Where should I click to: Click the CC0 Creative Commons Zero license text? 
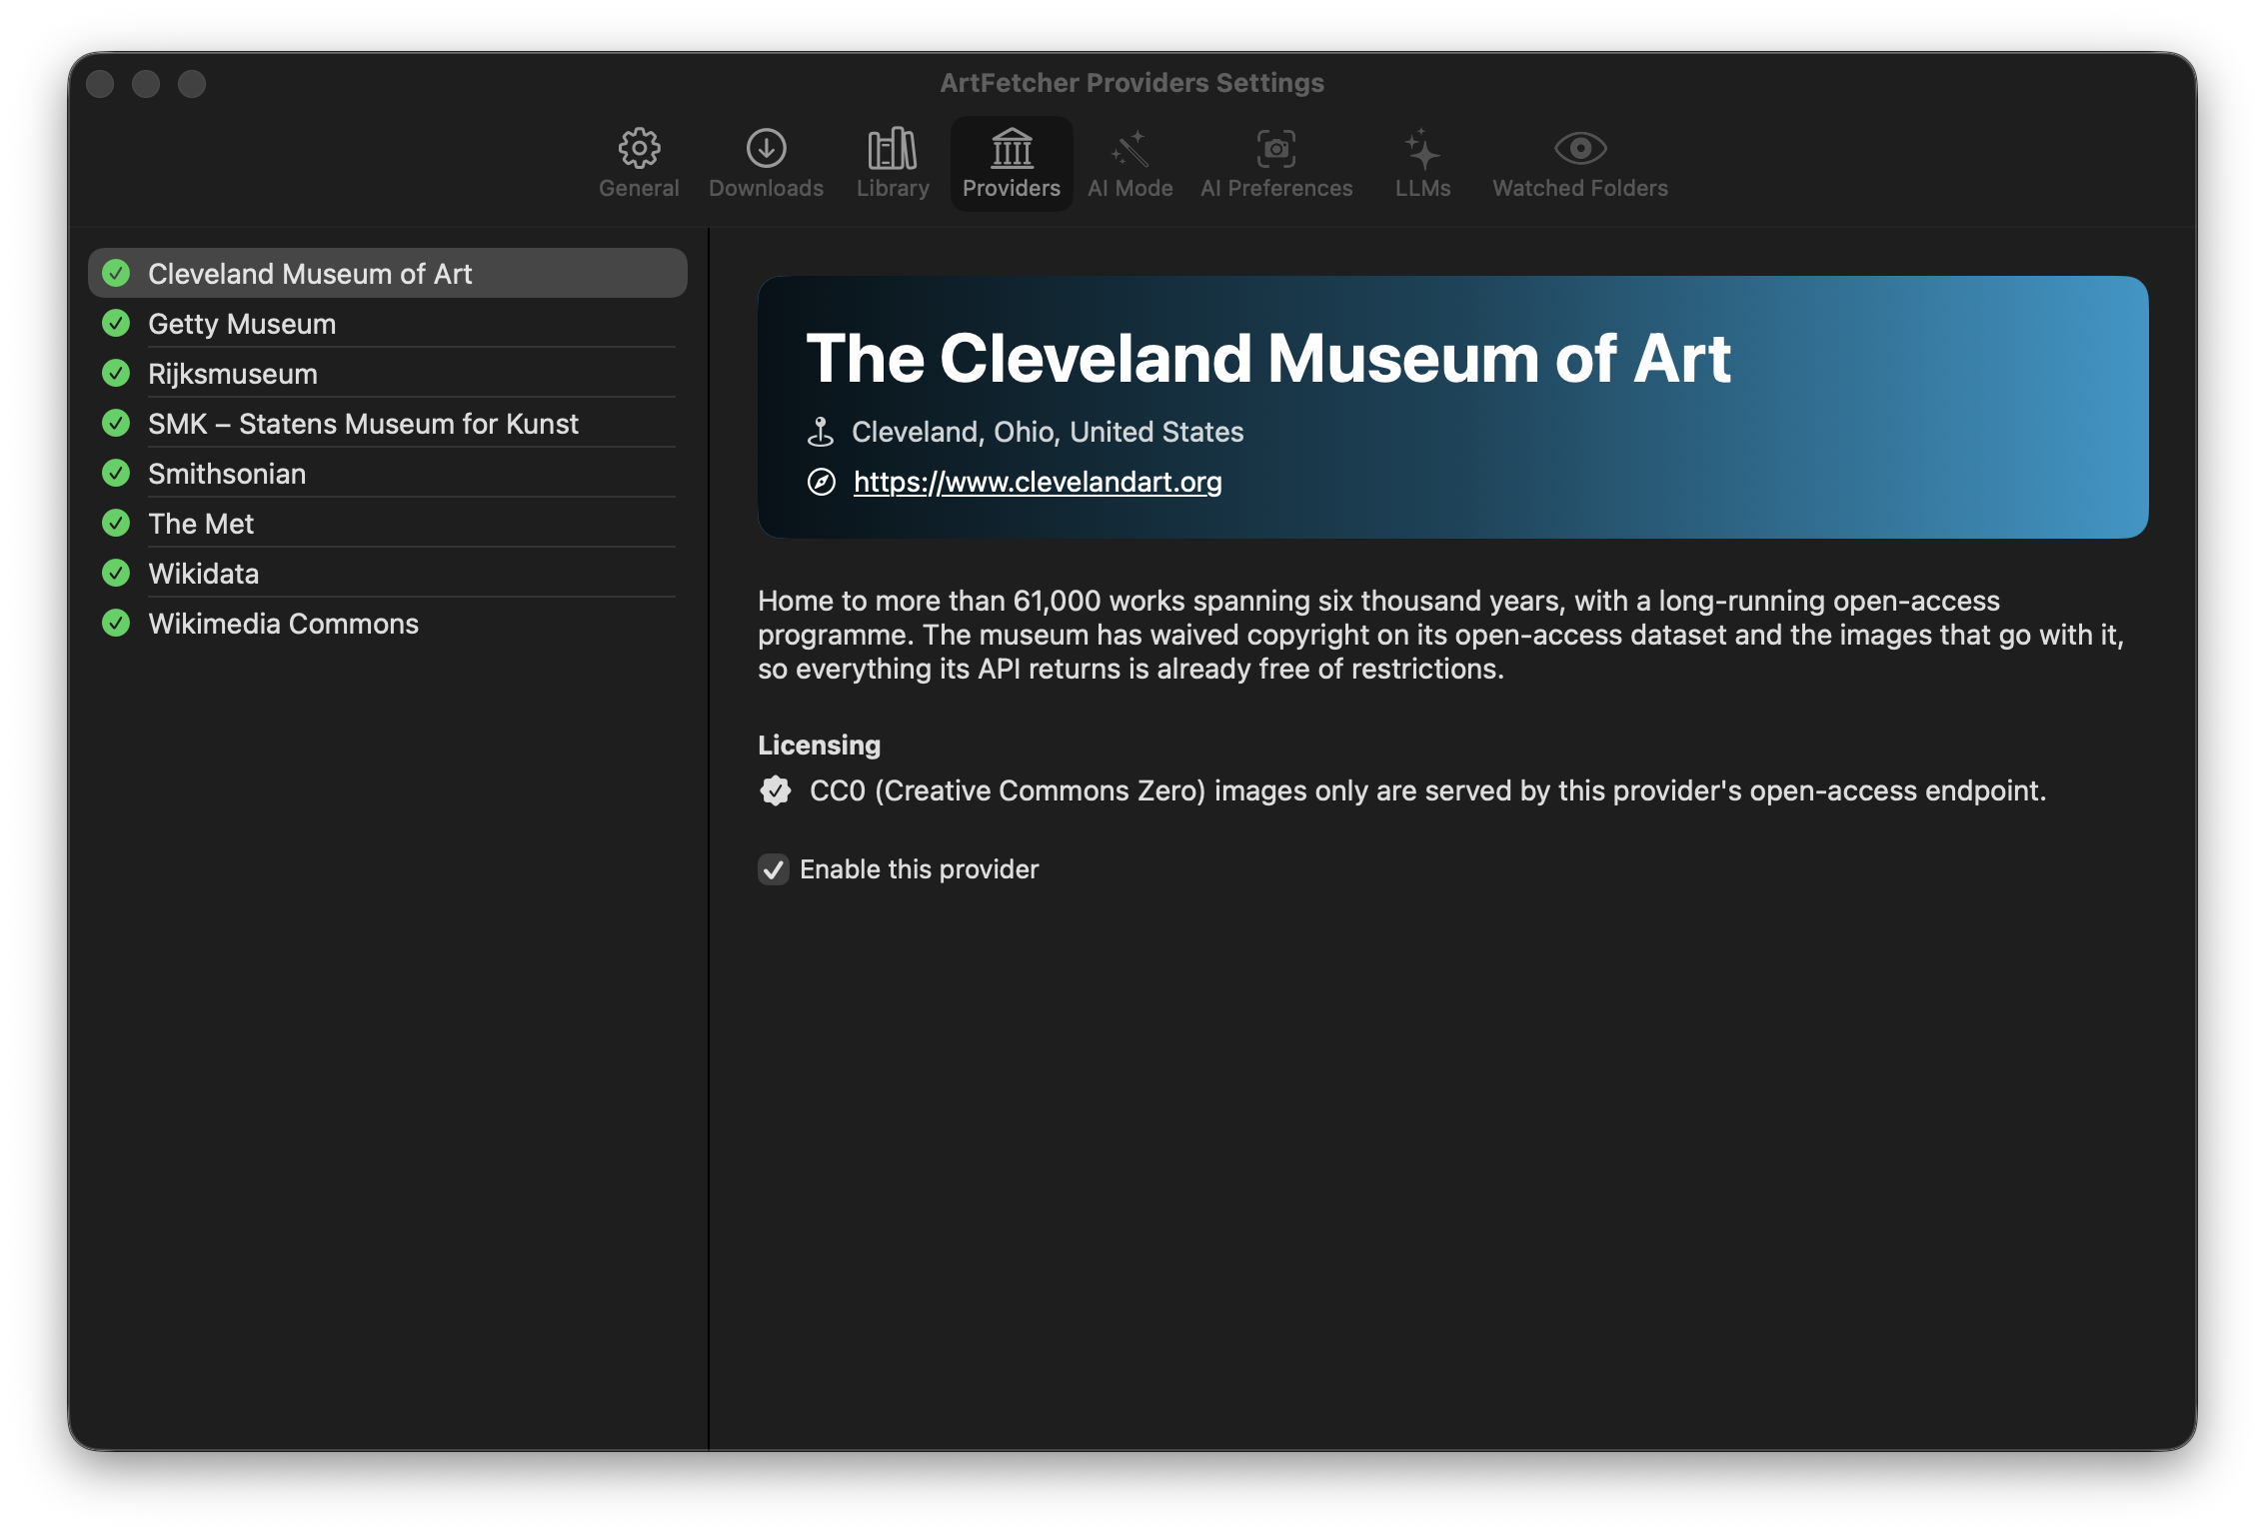point(1427,790)
